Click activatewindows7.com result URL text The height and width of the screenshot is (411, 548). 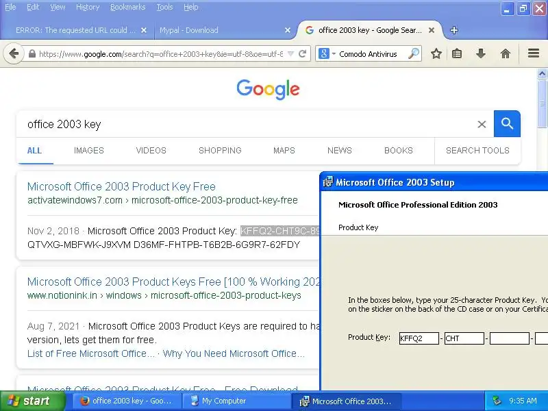[162, 200]
